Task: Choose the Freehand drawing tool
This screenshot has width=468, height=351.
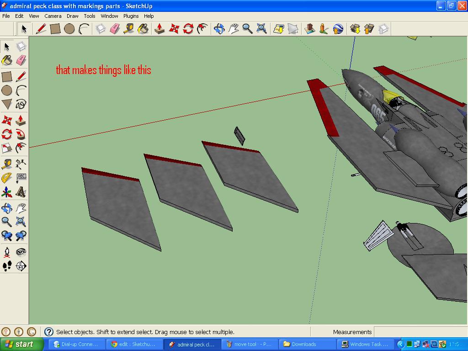Action: (x=21, y=105)
